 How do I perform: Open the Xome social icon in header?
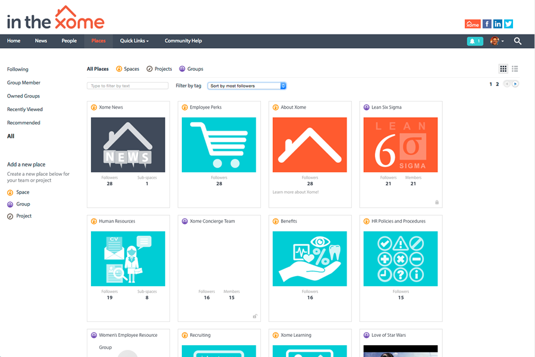coord(473,24)
